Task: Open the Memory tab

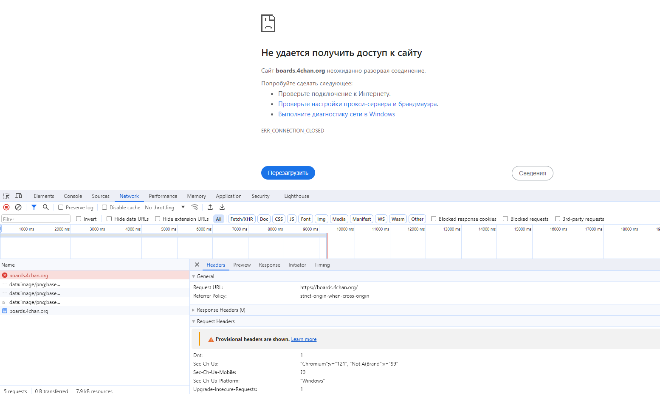Action: pos(197,196)
